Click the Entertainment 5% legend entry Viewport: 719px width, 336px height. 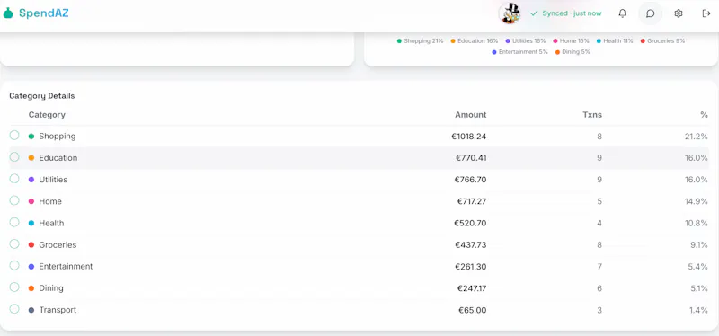click(519, 52)
